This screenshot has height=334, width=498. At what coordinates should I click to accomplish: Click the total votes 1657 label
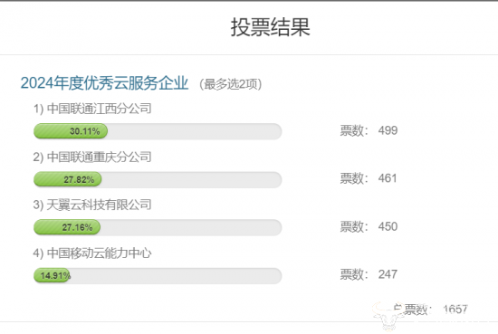tap(430, 310)
